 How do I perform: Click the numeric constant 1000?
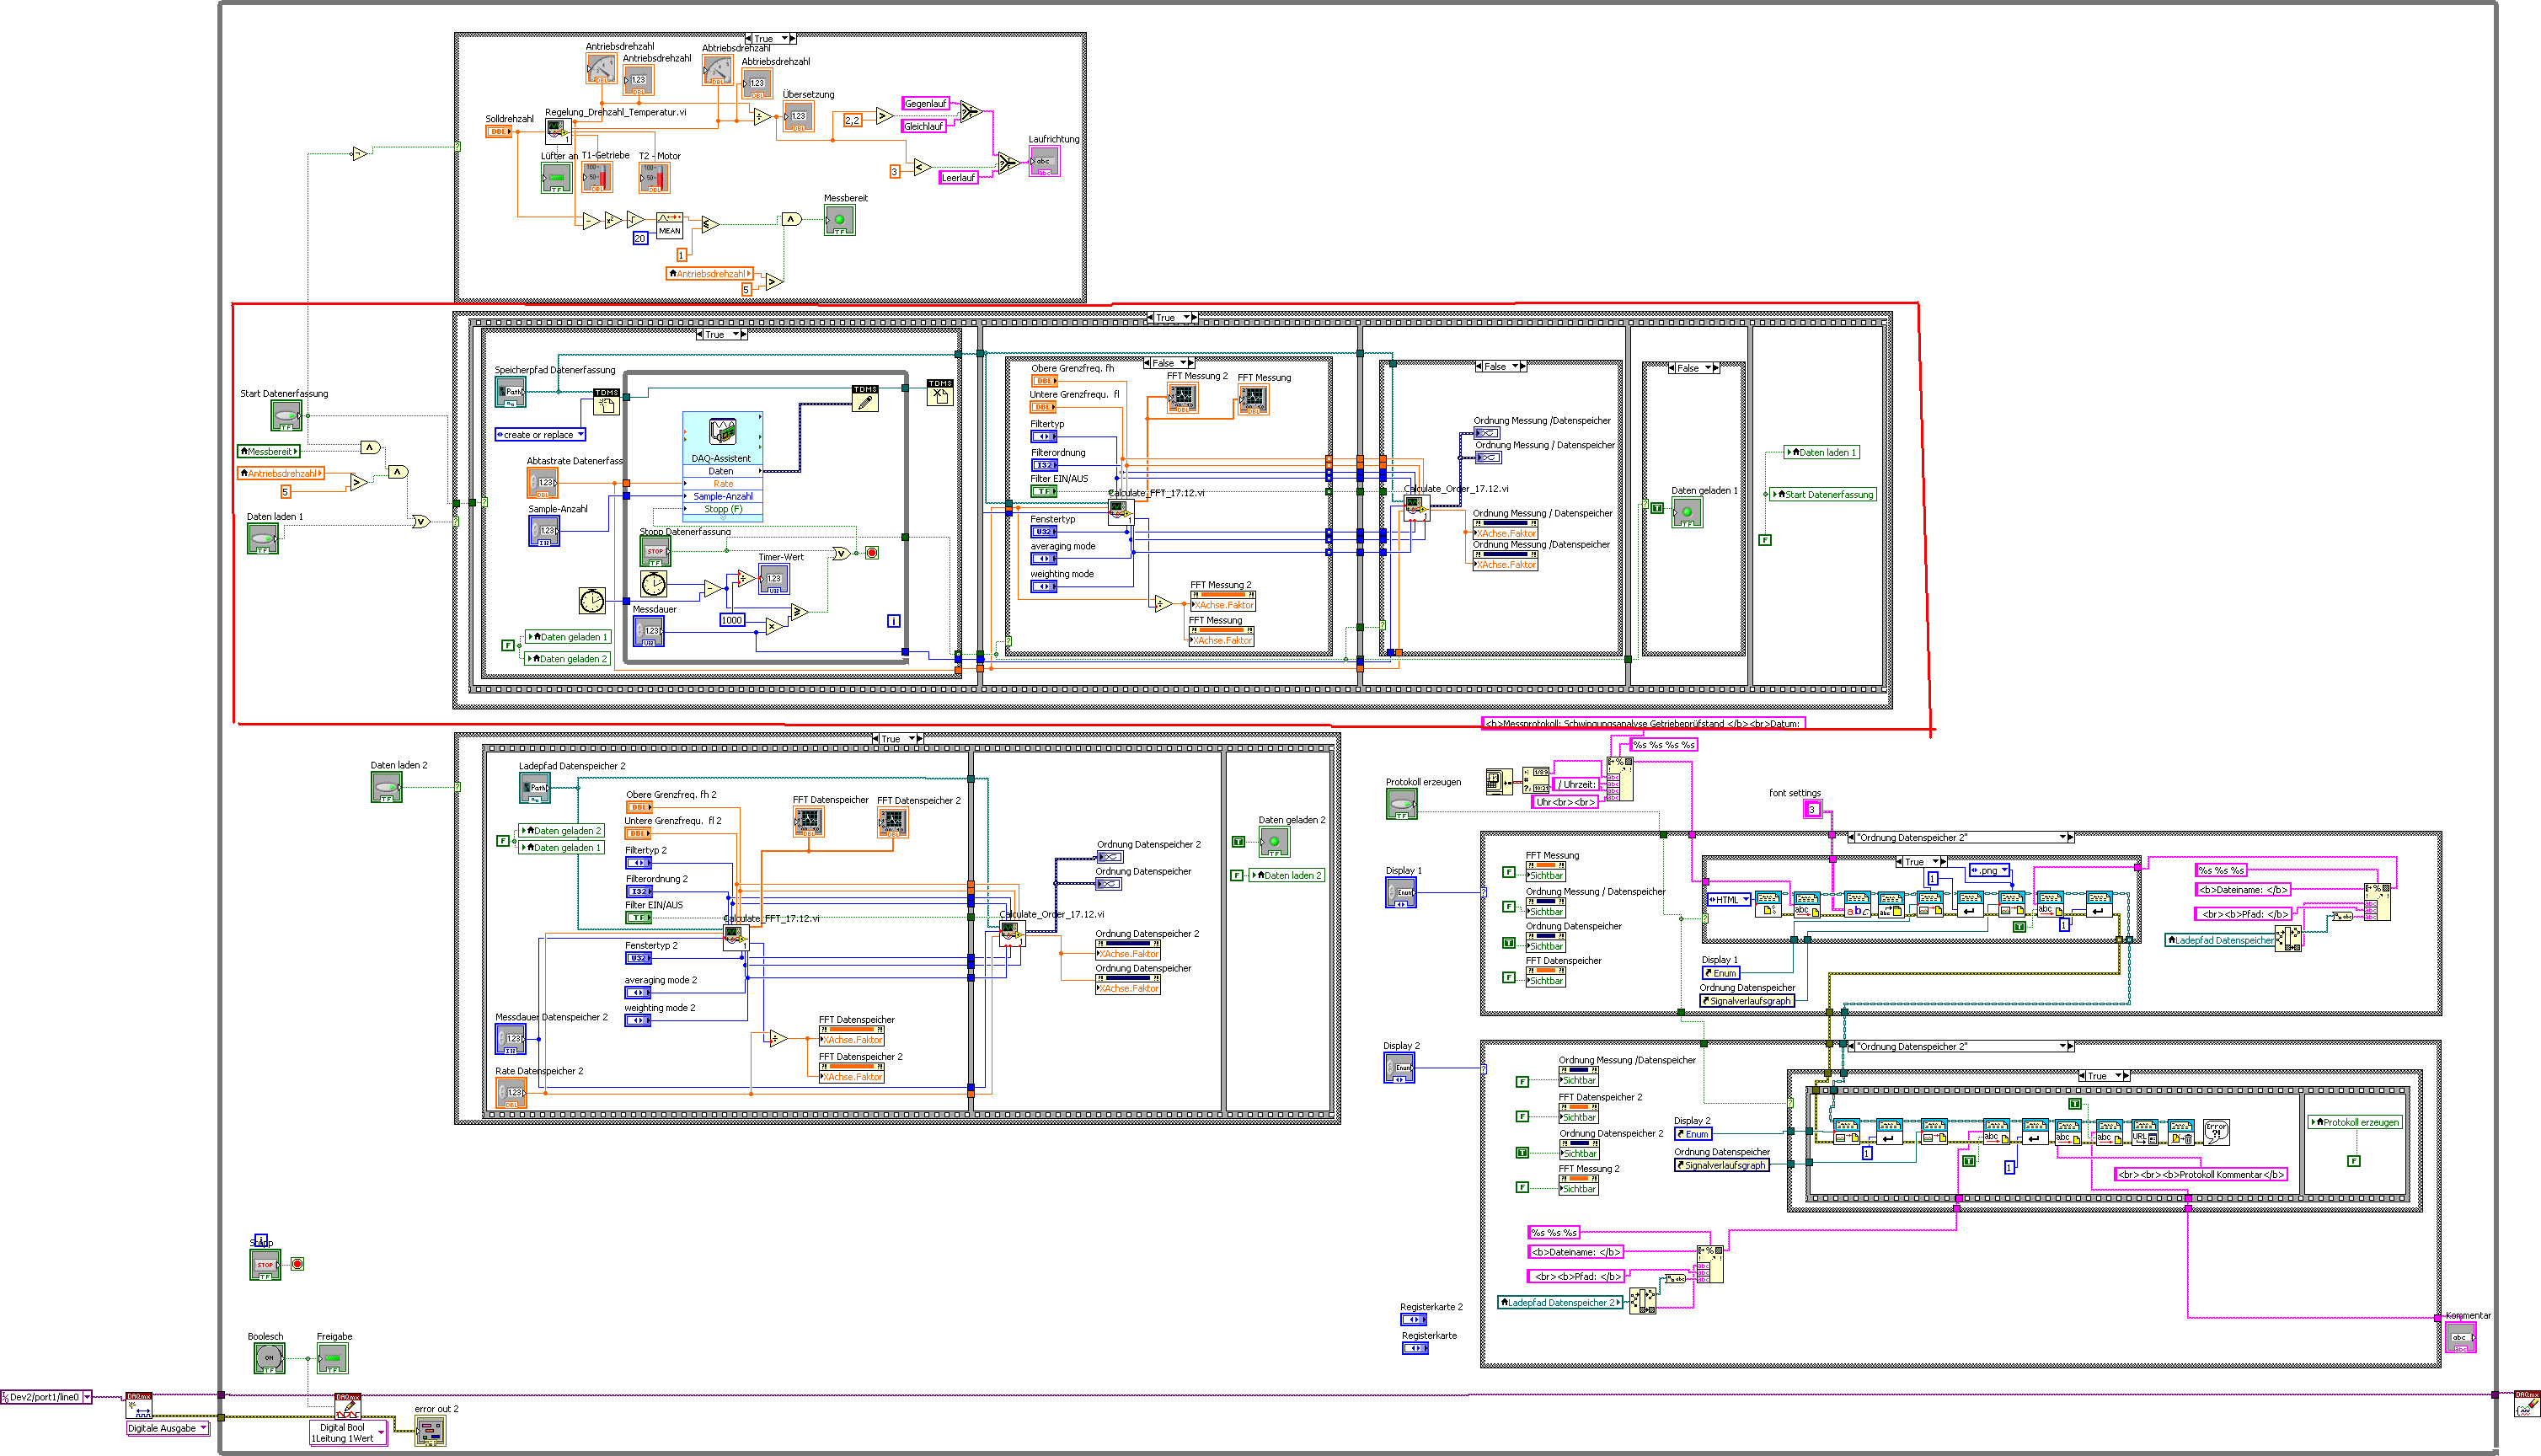[731, 620]
